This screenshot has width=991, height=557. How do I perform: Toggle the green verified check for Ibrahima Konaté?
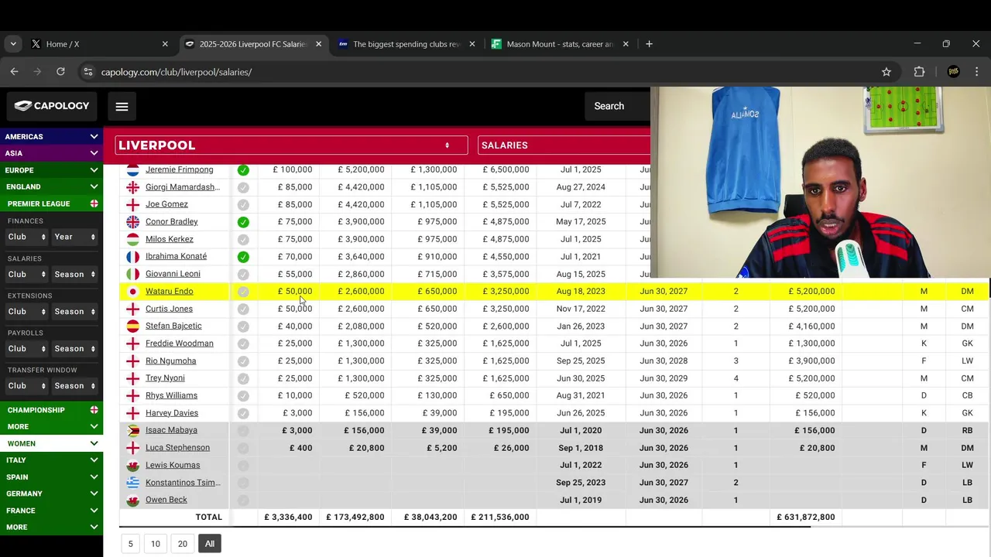(243, 257)
